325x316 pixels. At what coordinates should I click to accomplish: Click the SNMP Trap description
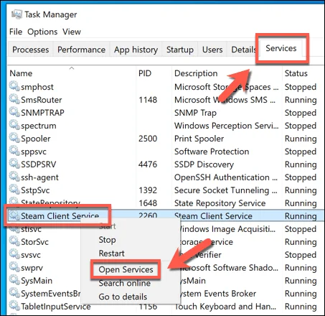point(195,113)
